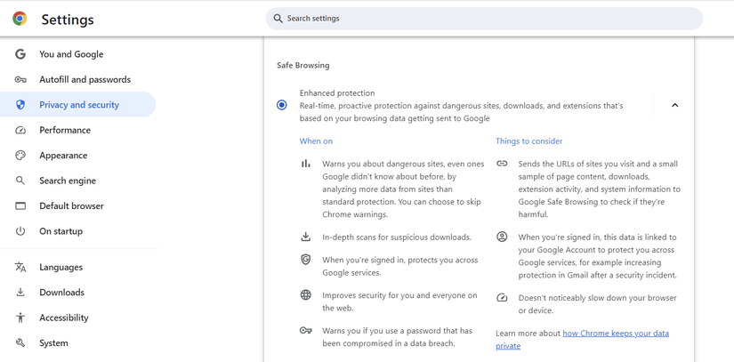Select the Enhanced protection radio button
734x362 pixels.
[282, 105]
